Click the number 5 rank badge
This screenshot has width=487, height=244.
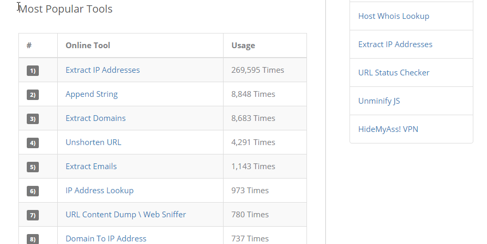(33, 167)
